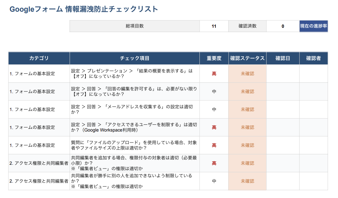Screen dimensions: 338x198
Task: Select the 総項目数 summary cell
Action: [134, 26]
